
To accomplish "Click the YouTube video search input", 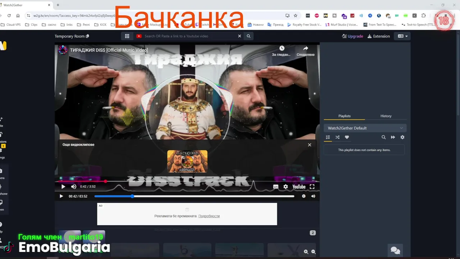I will pyautogui.click(x=189, y=36).
